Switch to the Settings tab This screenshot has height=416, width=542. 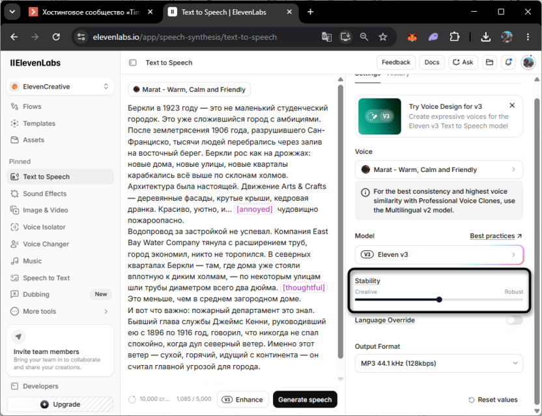(x=368, y=74)
